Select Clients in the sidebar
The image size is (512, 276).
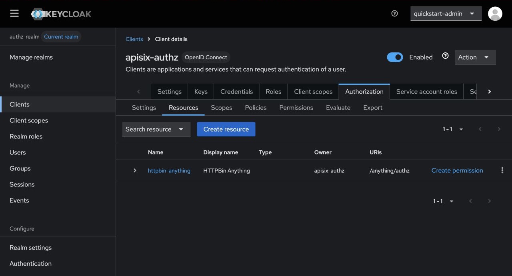(58, 104)
